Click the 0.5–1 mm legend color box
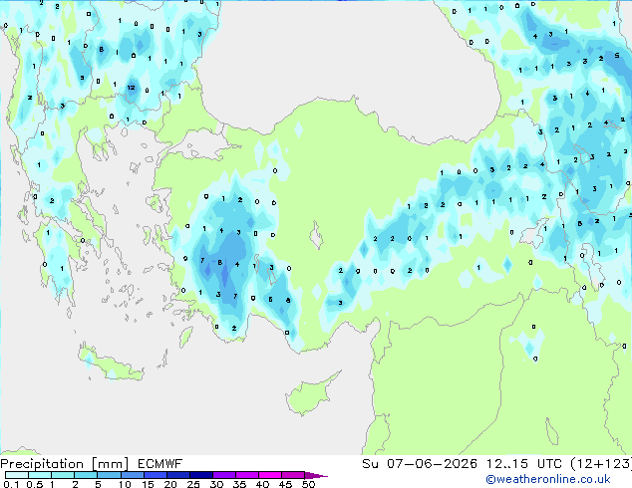Screen dimensions: 632x488 [40, 475]
